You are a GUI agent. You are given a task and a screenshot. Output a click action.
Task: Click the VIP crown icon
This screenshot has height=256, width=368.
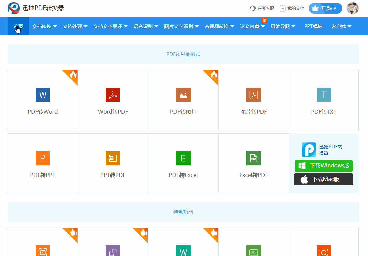[315, 8]
